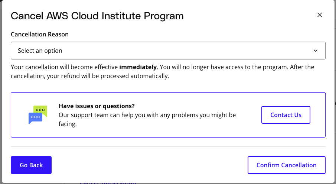The width and height of the screenshot is (336, 184).
Task: Click the green speech bubble icon
Action: tap(41, 110)
